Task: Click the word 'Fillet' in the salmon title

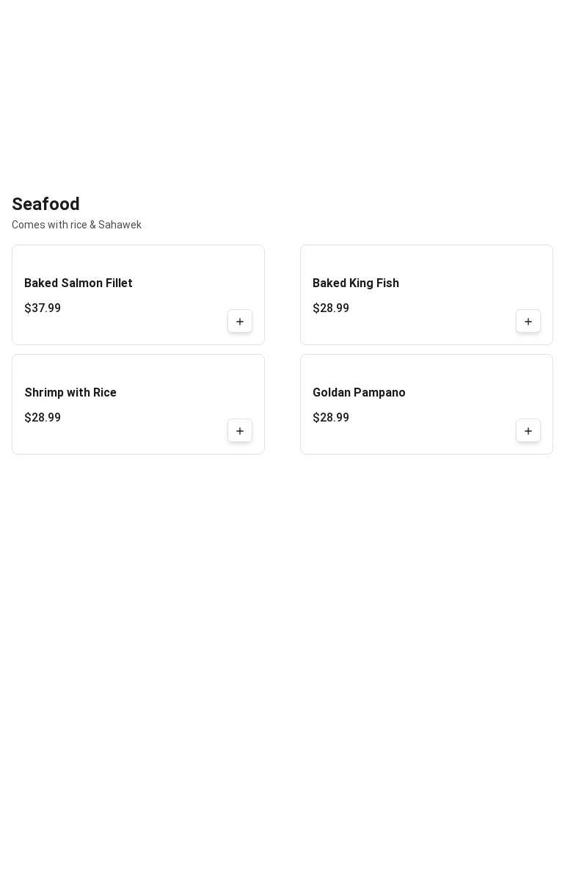Action: (x=119, y=283)
